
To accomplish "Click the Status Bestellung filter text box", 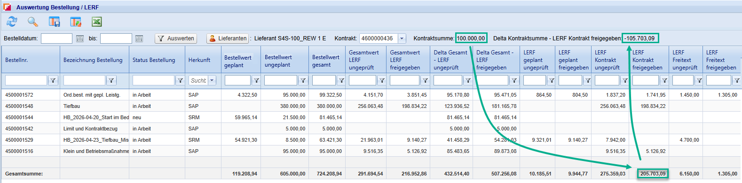I will (x=153, y=80).
